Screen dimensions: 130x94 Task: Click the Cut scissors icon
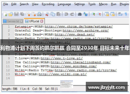(x=47, y=14)
